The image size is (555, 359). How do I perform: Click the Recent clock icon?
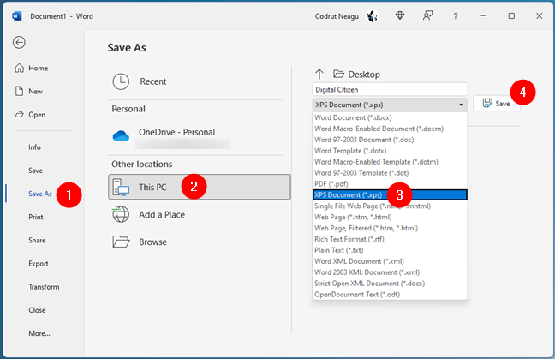click(x=121, y=81)
